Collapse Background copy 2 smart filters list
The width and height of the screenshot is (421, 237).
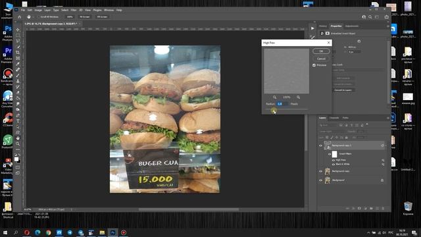coord(386,145)
